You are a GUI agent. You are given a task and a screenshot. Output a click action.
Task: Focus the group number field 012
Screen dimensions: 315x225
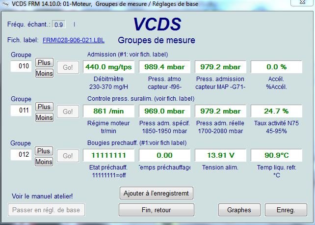[x=21, y=154]
